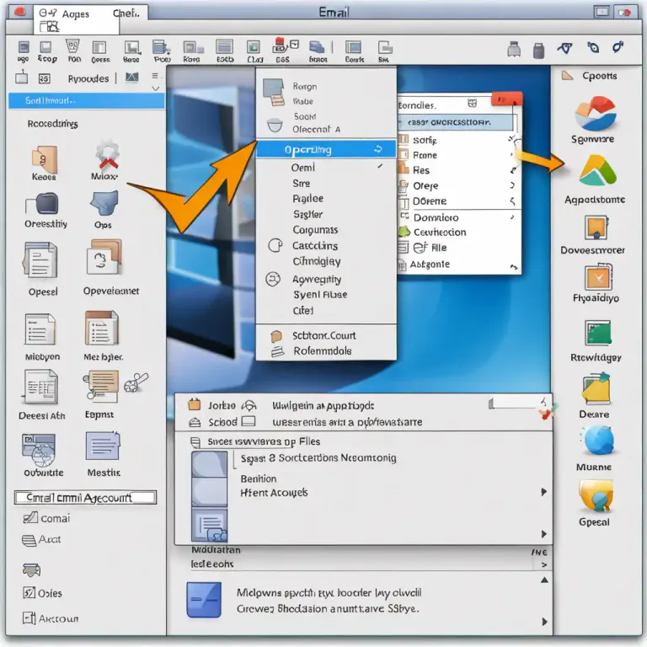Launch the Rtewhitigey icon

click(x=598, y=333)
